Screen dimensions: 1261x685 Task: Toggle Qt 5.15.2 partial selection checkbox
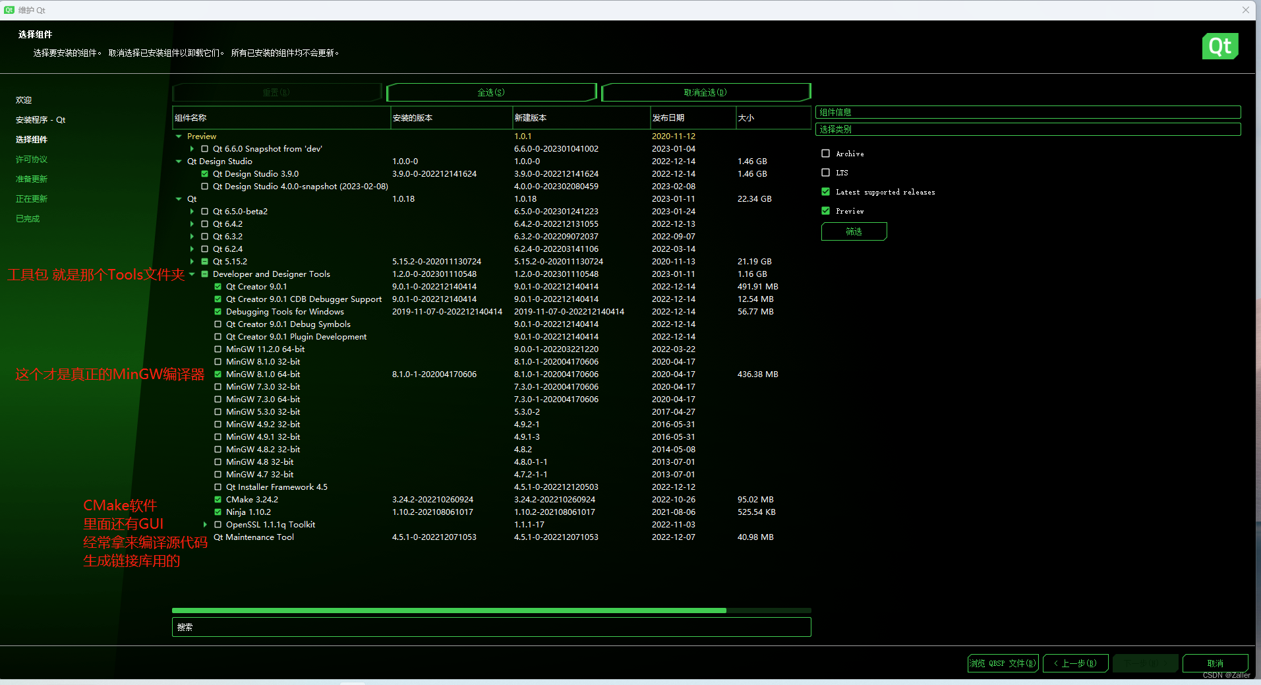204,262
